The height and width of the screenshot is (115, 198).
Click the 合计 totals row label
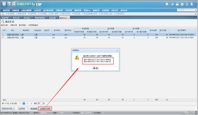(x=4, y=100)
